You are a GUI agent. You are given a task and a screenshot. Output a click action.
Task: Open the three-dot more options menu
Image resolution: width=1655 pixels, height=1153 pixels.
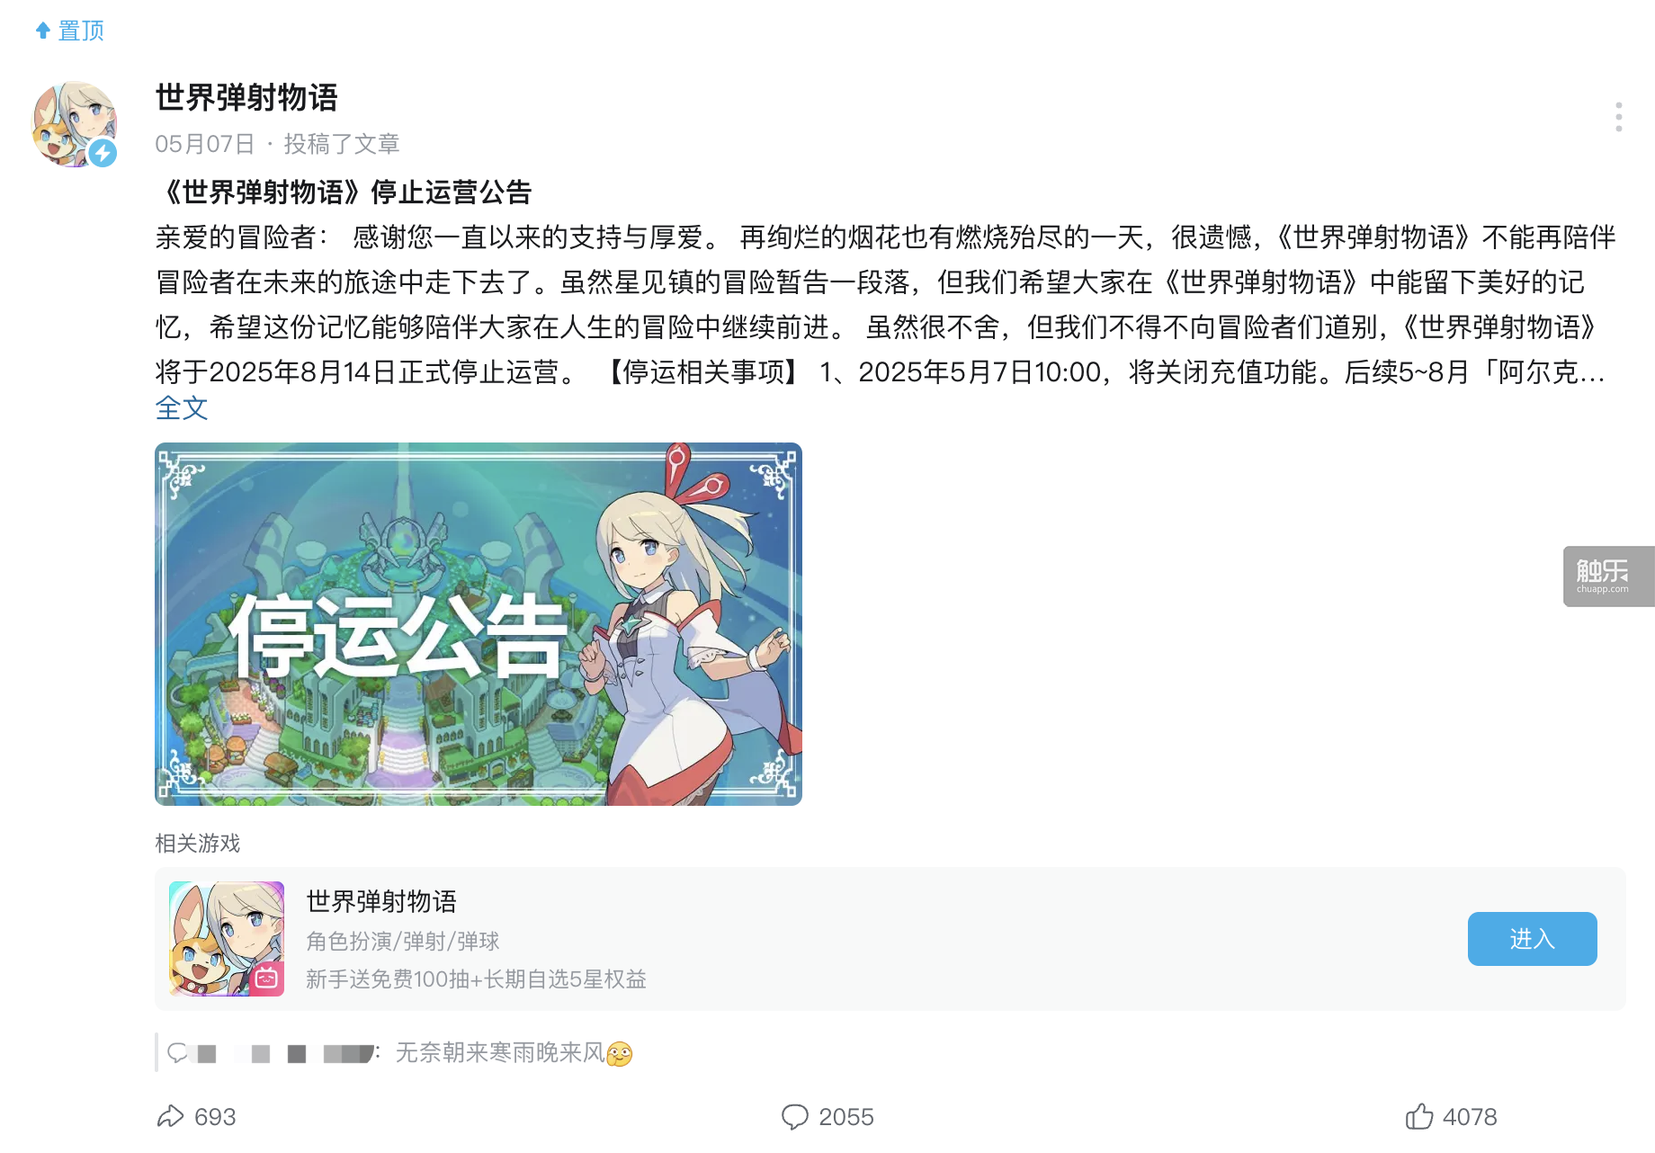click(x=1618, y=117)
